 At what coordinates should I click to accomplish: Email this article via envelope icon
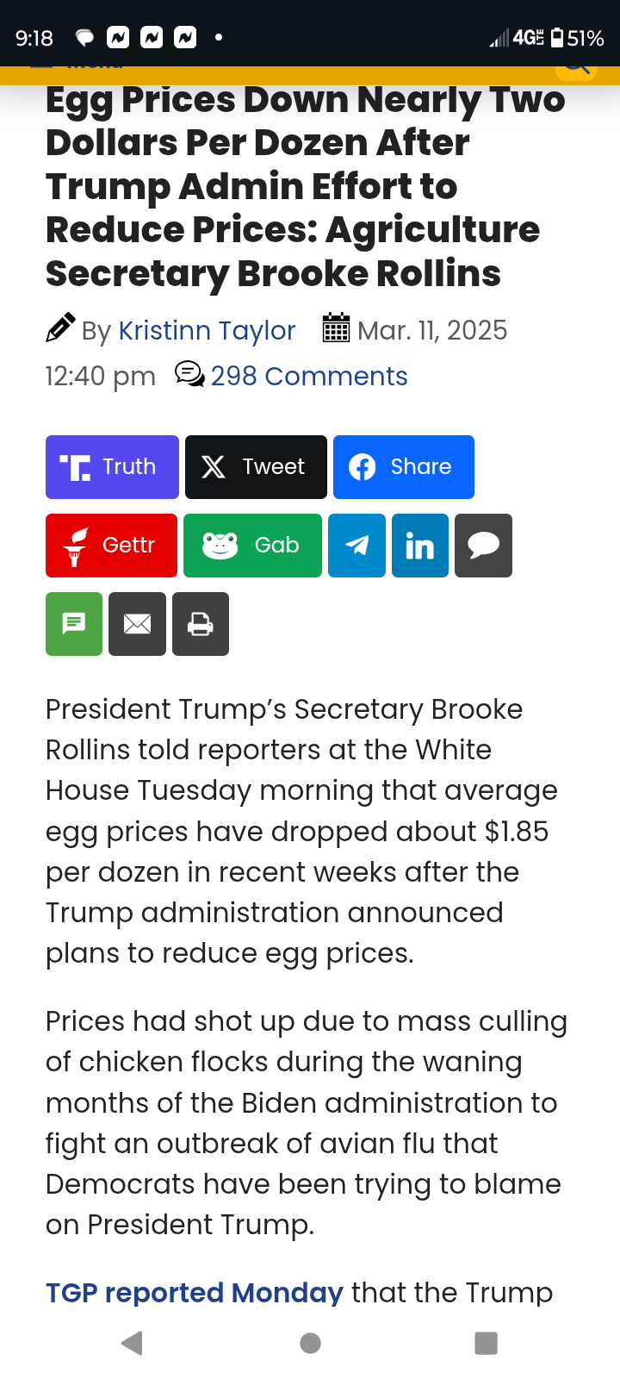[138, 624]
